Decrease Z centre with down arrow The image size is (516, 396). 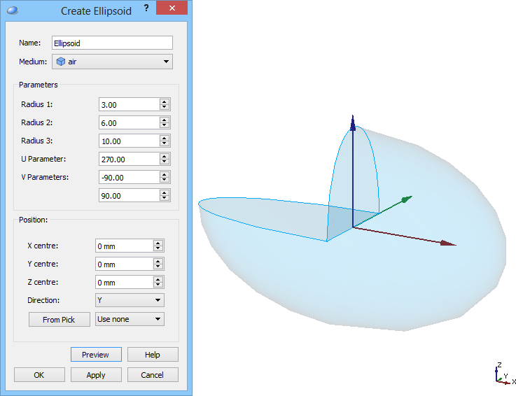tap(158, 285)
